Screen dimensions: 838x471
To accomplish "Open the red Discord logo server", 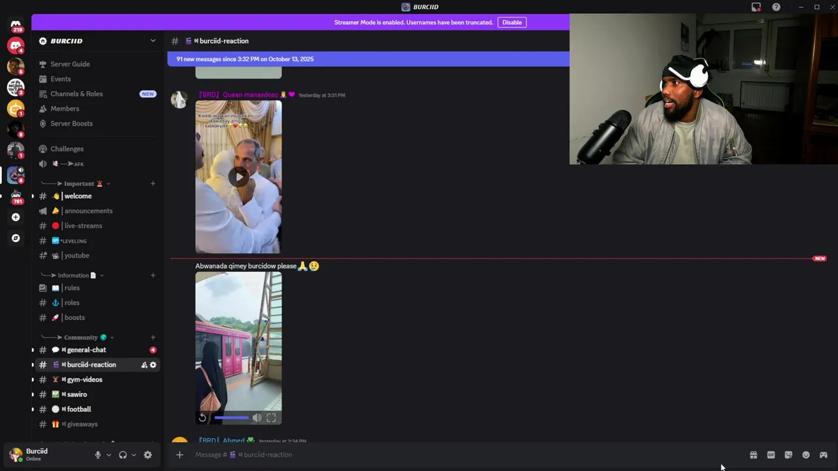I will (16, 45).
